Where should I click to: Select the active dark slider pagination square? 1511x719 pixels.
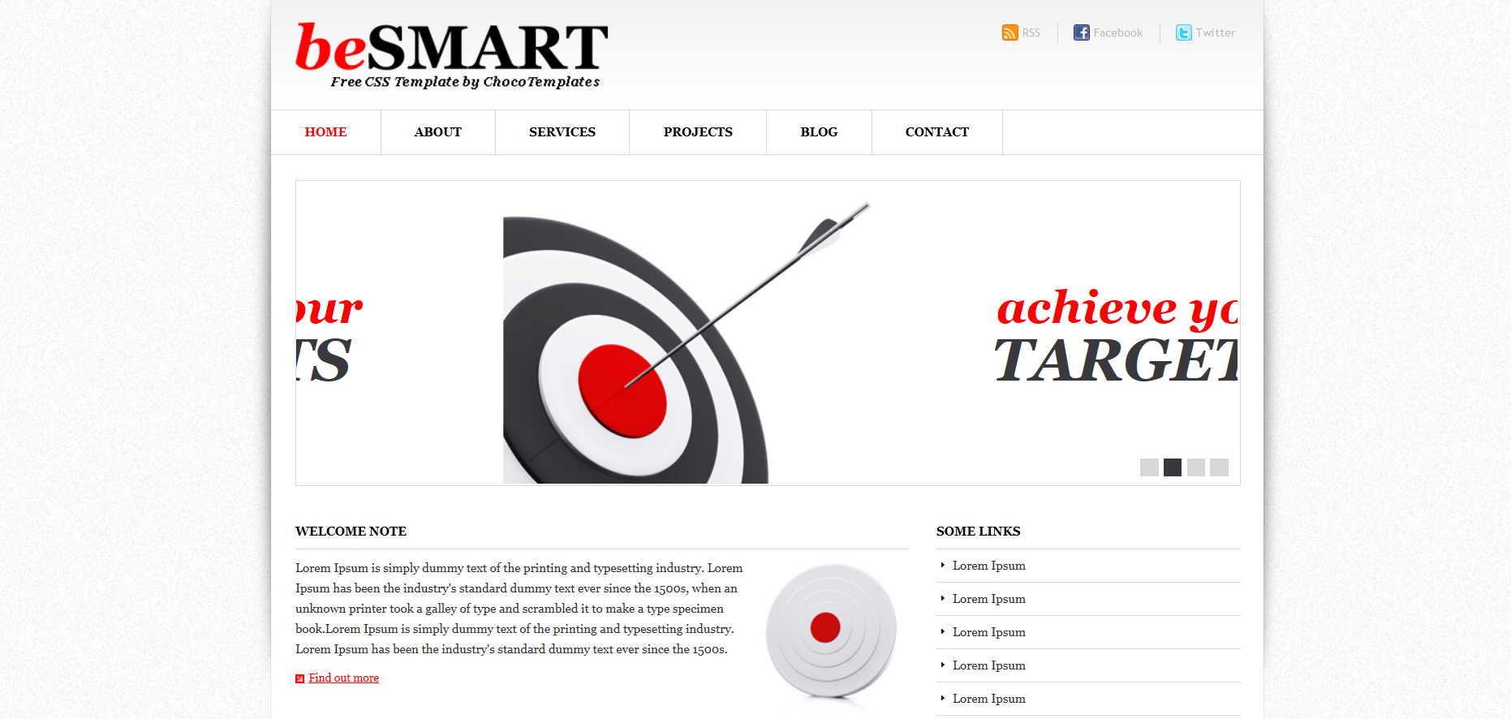(1173, 467)
